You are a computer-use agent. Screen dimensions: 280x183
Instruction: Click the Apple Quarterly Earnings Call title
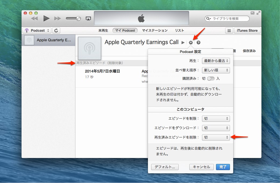141,42
